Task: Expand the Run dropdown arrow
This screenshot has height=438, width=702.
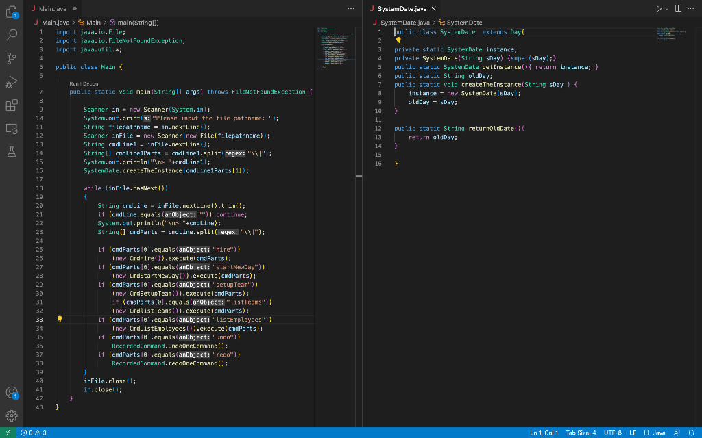Action: [668, 8]
